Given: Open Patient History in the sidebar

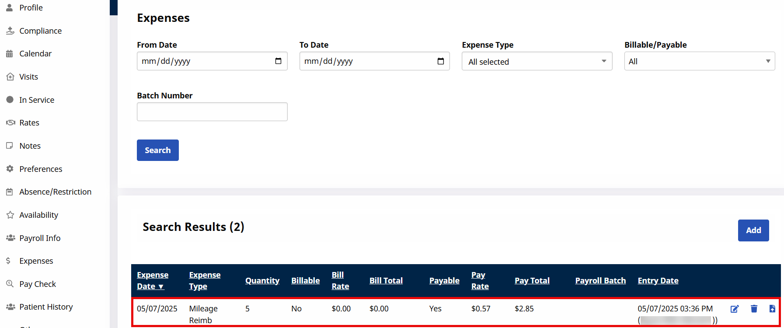Looking at the screenshot, I should pyautogui.click(x=46, y=307).
